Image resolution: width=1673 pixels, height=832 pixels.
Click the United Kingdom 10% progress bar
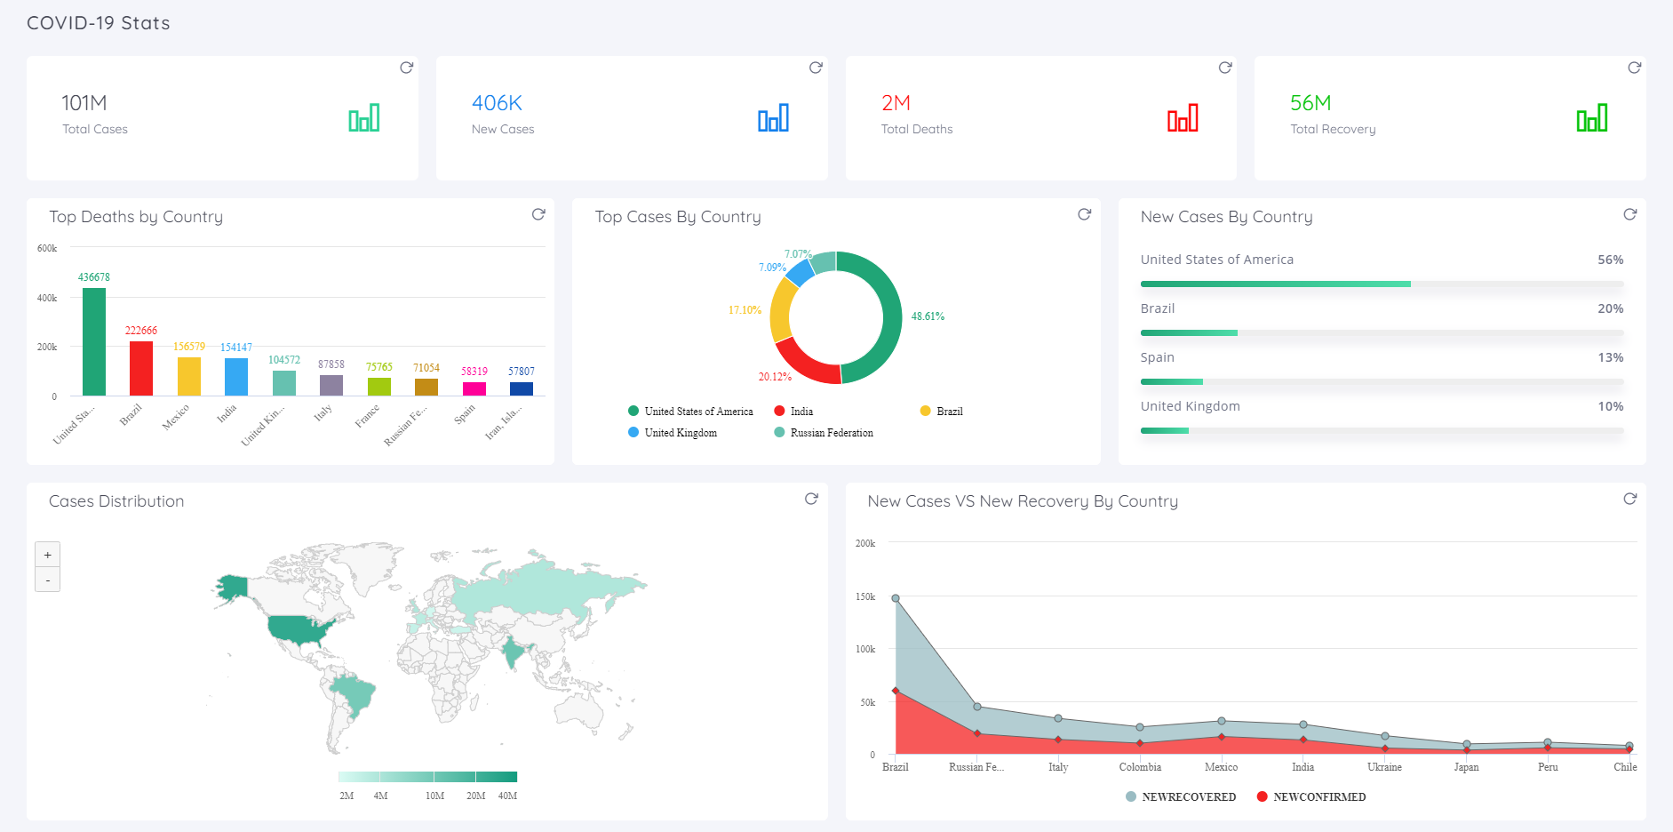(1382, 431)
